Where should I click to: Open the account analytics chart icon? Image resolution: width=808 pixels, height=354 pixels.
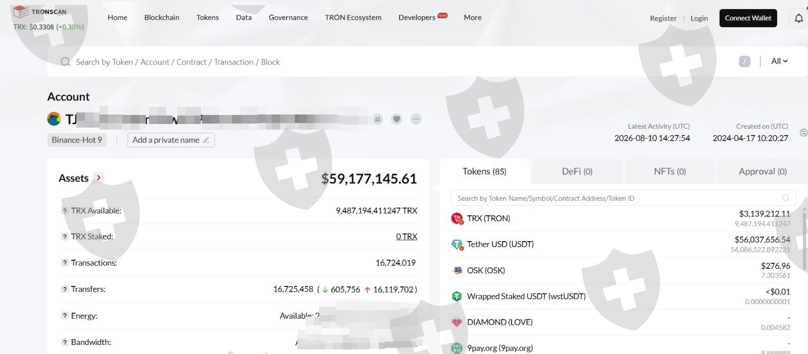377,119
